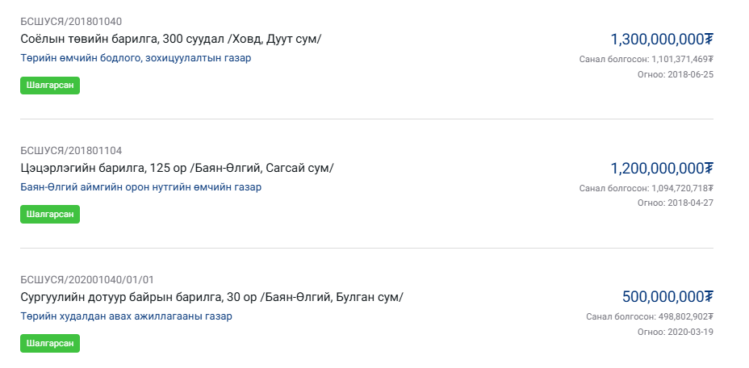The image size is (749, 368).
Task: Visit Баян-Өлгий аймгийн орон нутгийн өмчийн газар
Action: click(141, 187)
